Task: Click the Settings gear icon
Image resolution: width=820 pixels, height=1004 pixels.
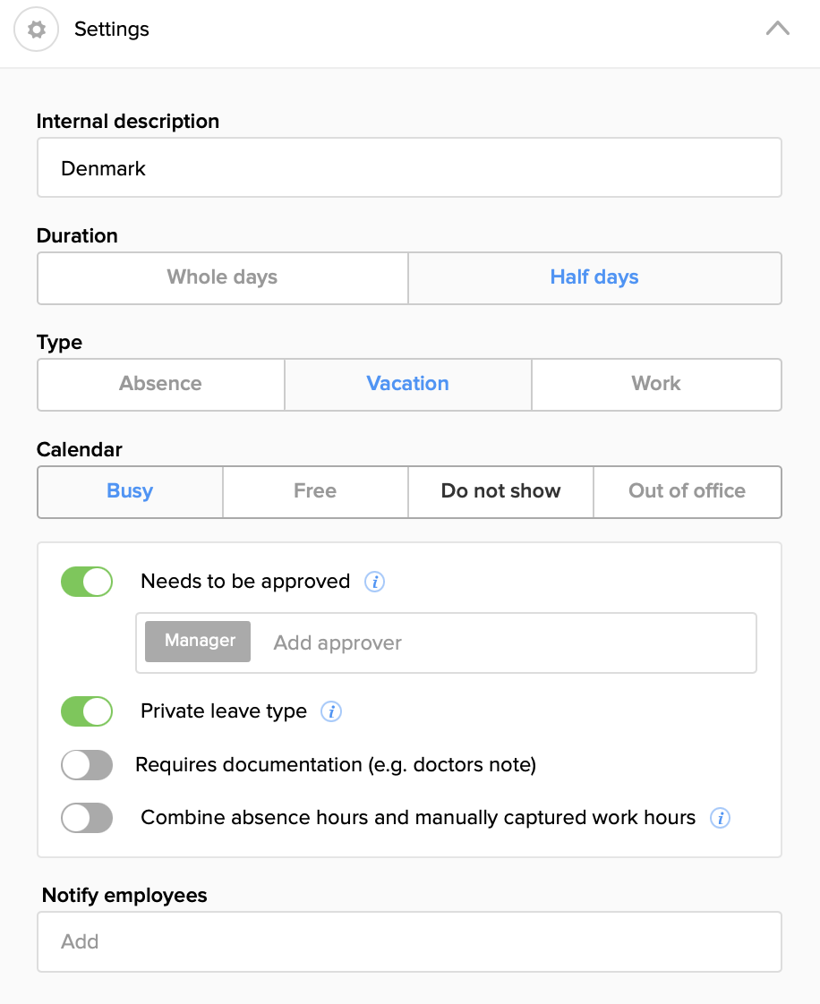Action: coord(36,30)
